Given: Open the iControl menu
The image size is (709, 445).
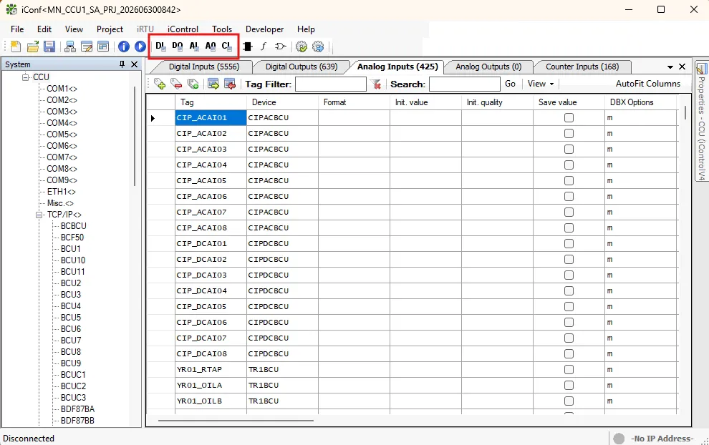Looking at the screenshot, I should [183, 29].
